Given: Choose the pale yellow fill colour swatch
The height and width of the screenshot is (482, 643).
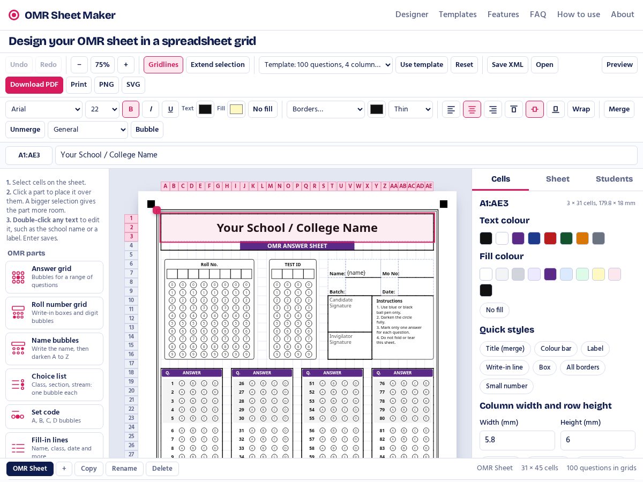Looking at the screenshot, I should [x=599, y=274].
